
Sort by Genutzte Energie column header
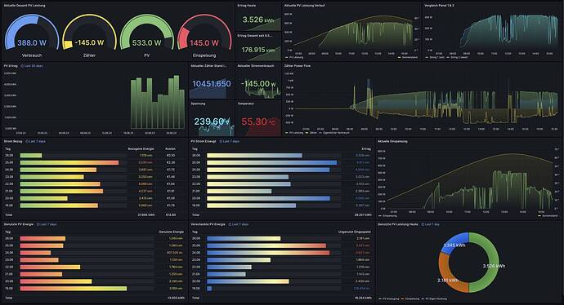171,232
